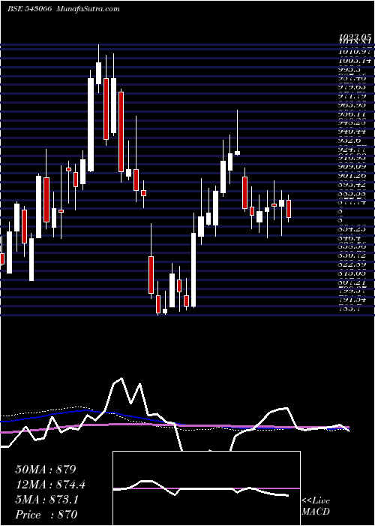
Task: Click the 1003.14 price axis label
Action: [354, 61]
